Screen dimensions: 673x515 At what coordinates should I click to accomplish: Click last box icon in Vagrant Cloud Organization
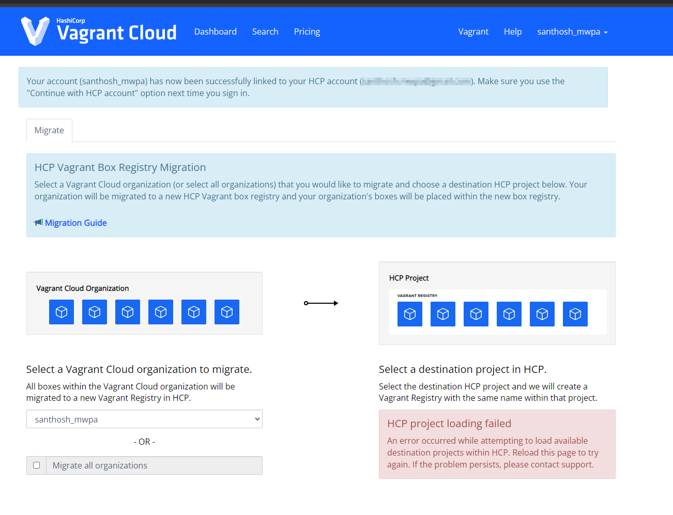pos(227,312)
